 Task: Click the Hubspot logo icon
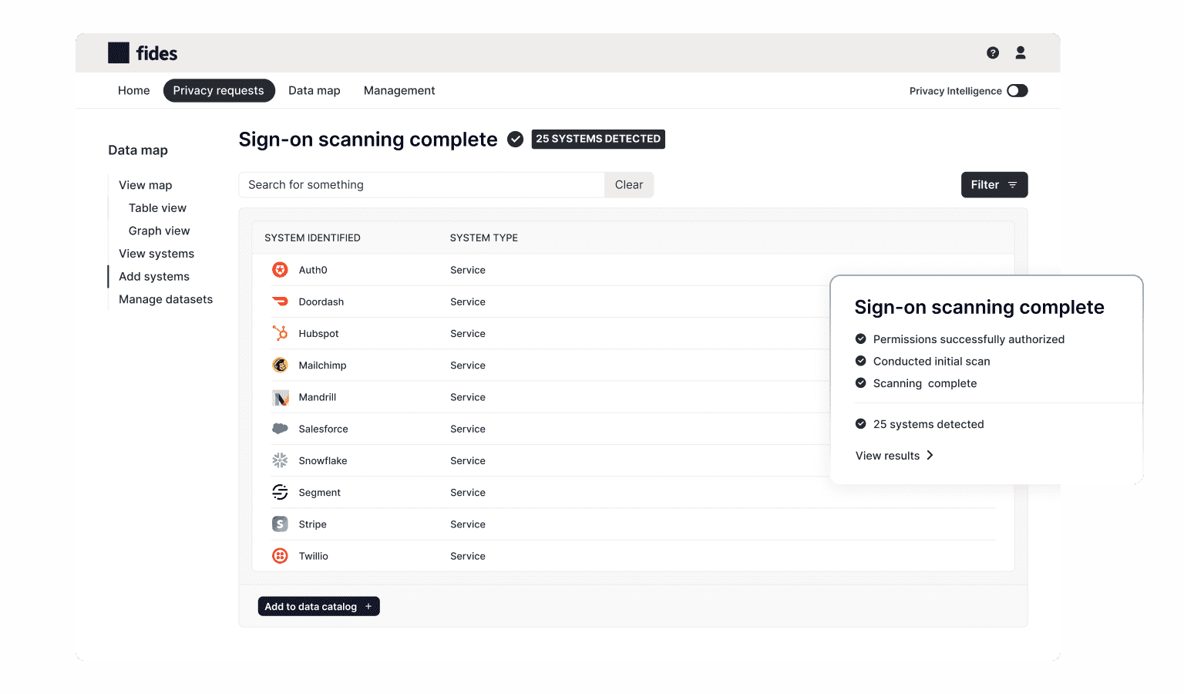click(280, 333)
